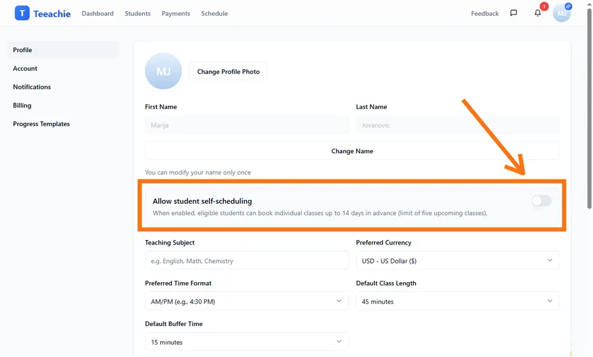Click the page vertical scrollbar

[589, 108]
